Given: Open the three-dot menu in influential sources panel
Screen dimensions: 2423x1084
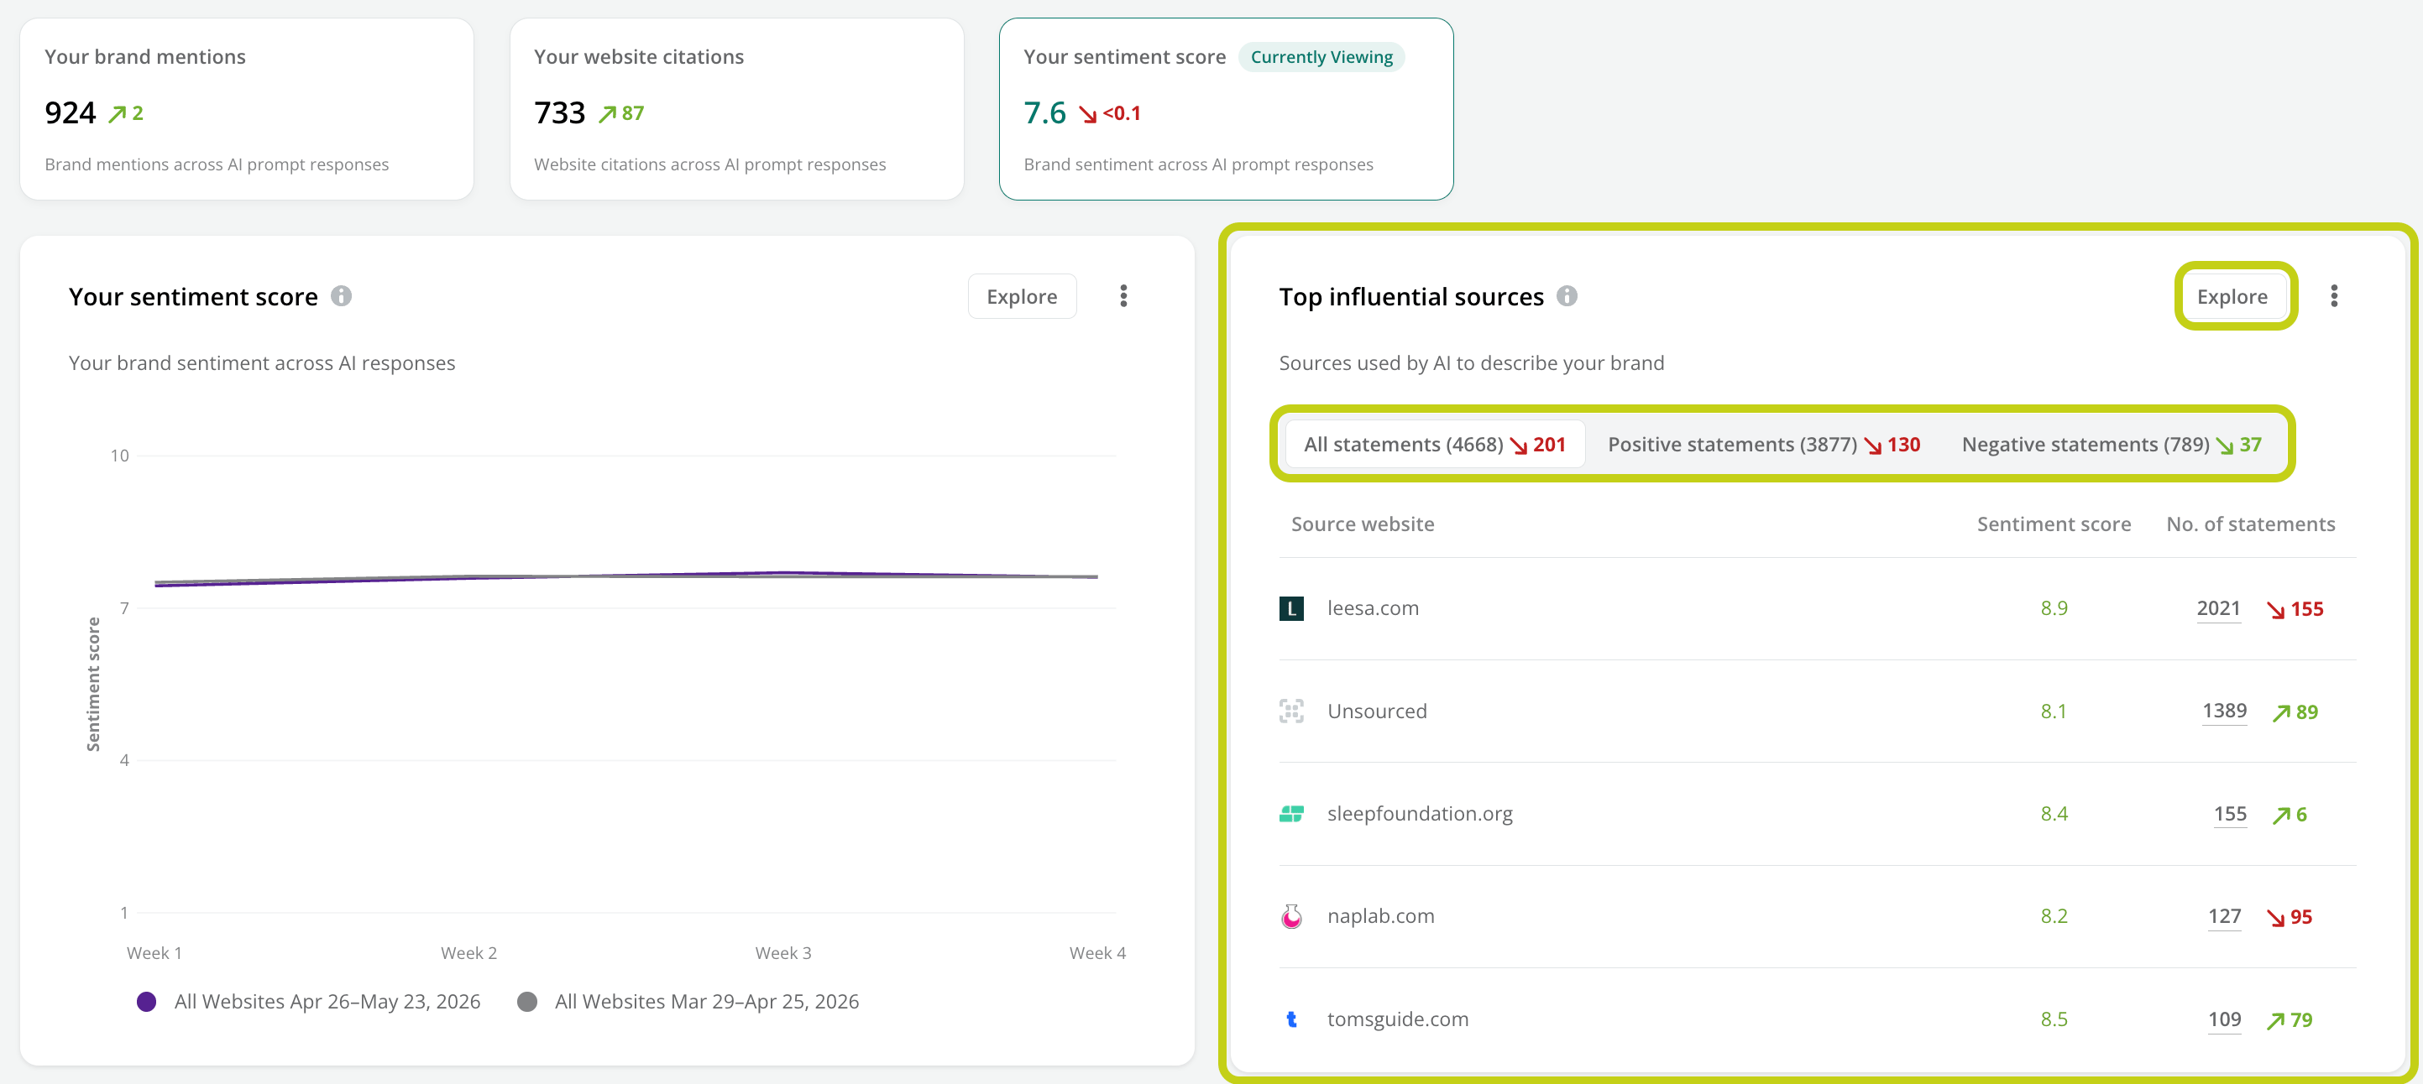Looking at the screenshot, I should tap(2334, 296).
